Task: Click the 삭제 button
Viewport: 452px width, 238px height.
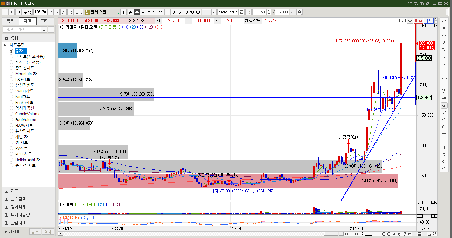Action: click(x=47, y=232)
